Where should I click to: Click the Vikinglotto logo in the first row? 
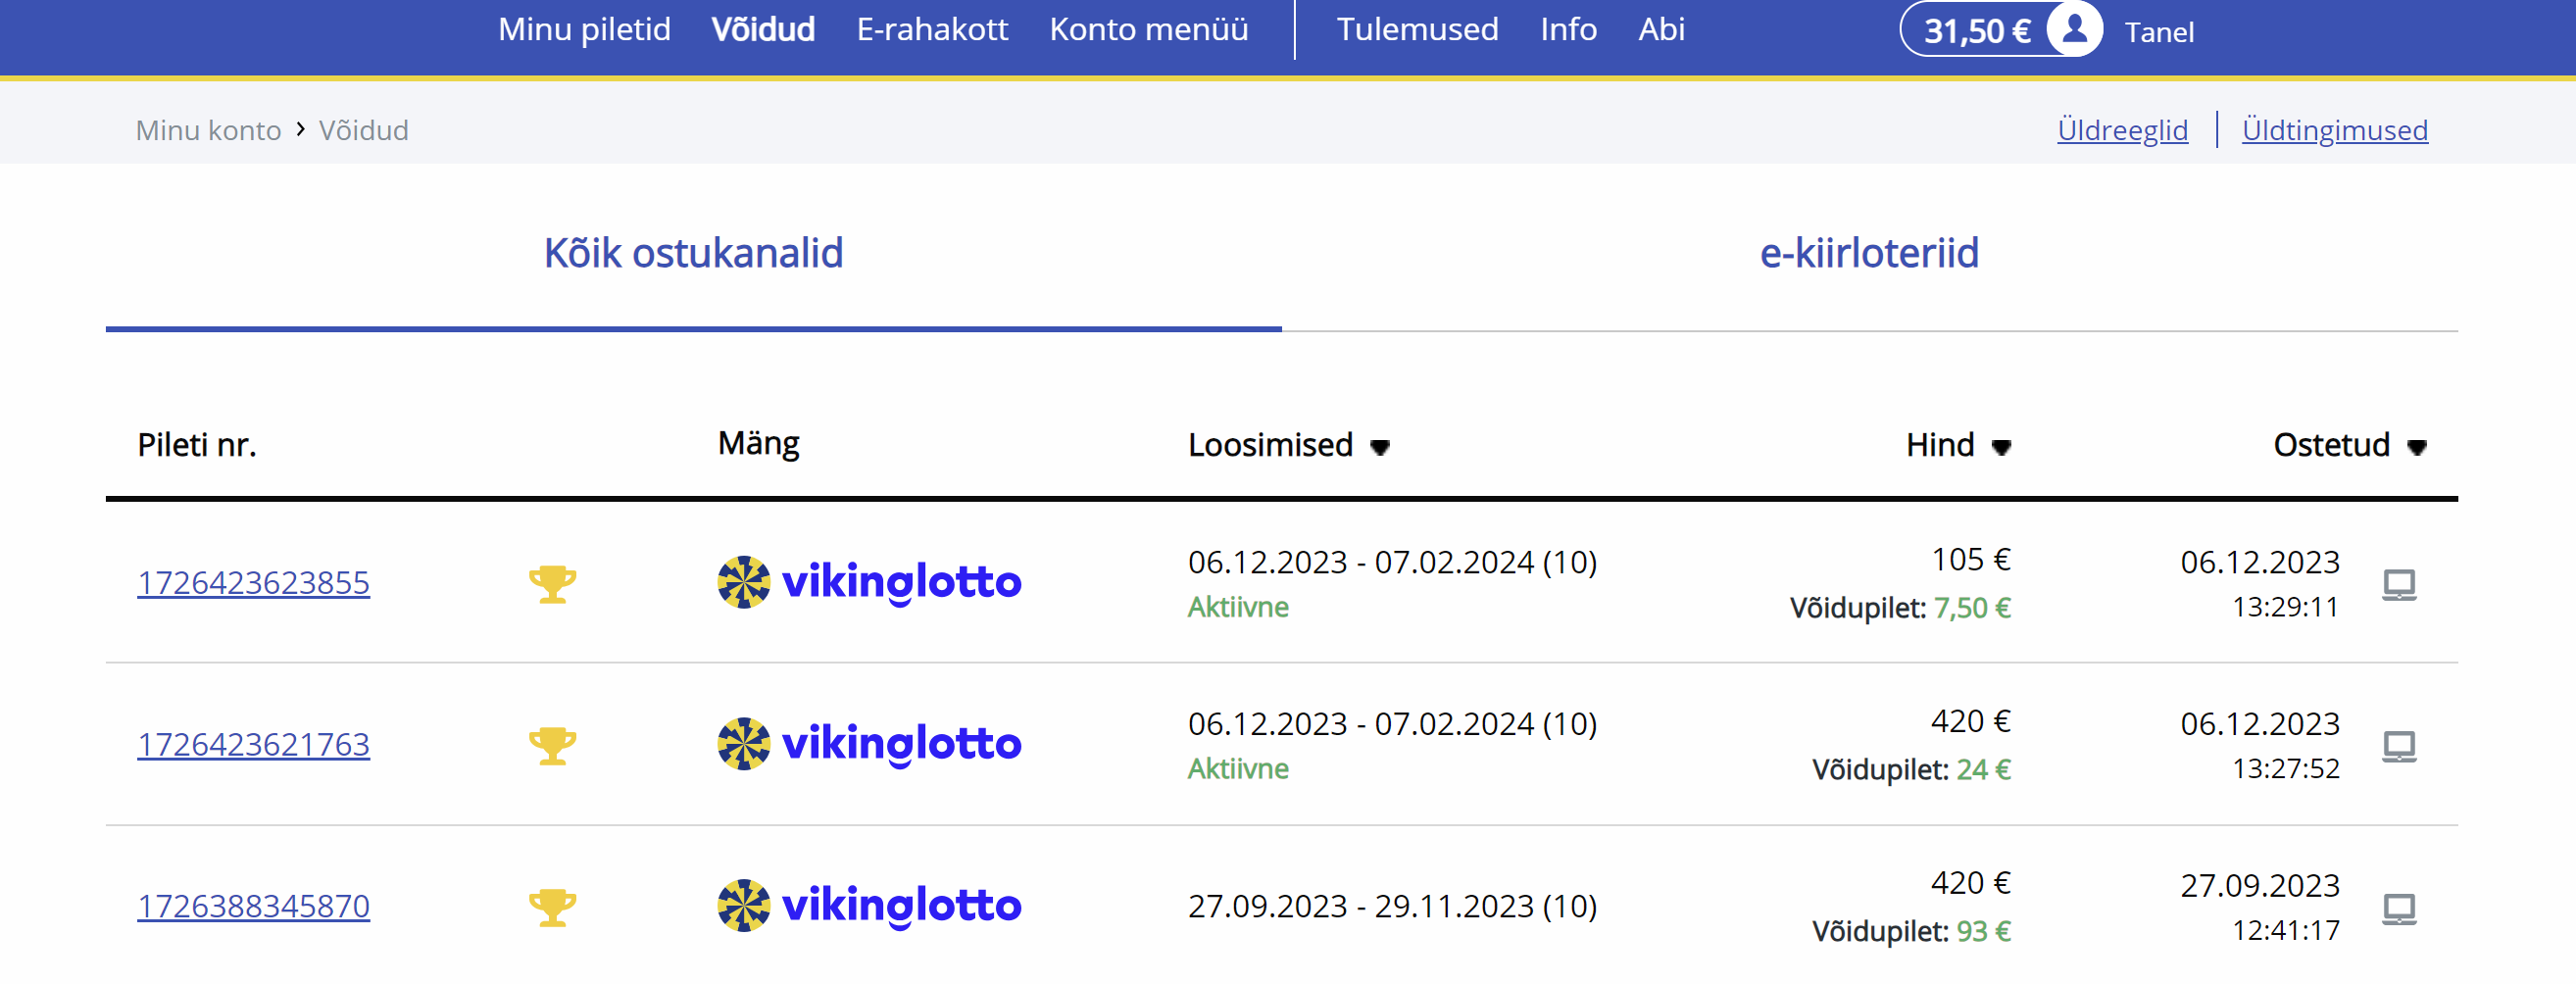869,582
